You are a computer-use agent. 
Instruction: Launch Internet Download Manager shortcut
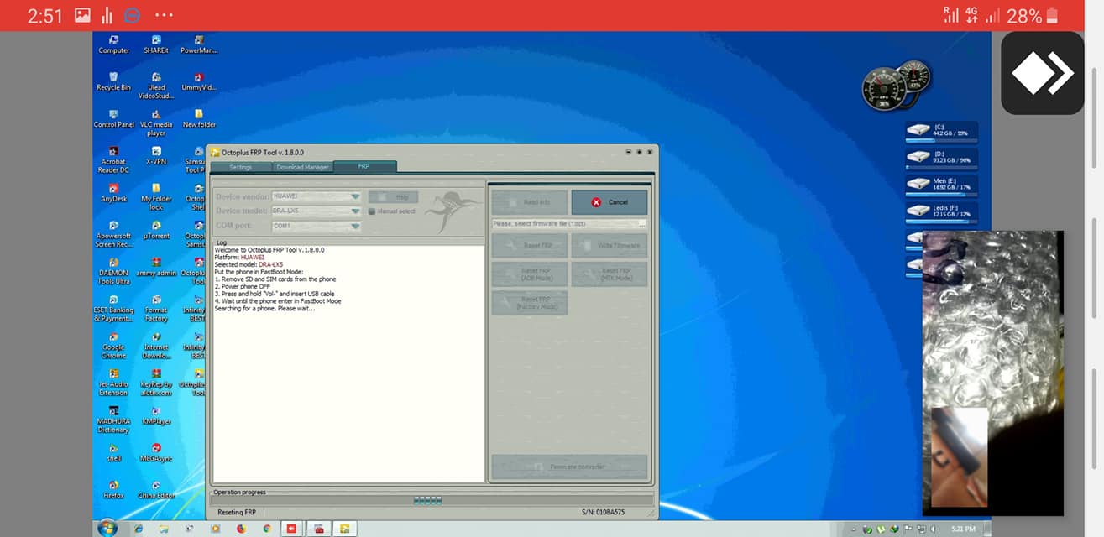tap(156, 345)
